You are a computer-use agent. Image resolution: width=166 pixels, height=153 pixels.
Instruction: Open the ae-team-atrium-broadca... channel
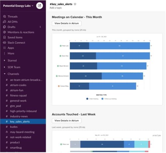pyautogui.click(x=23, y=80)
